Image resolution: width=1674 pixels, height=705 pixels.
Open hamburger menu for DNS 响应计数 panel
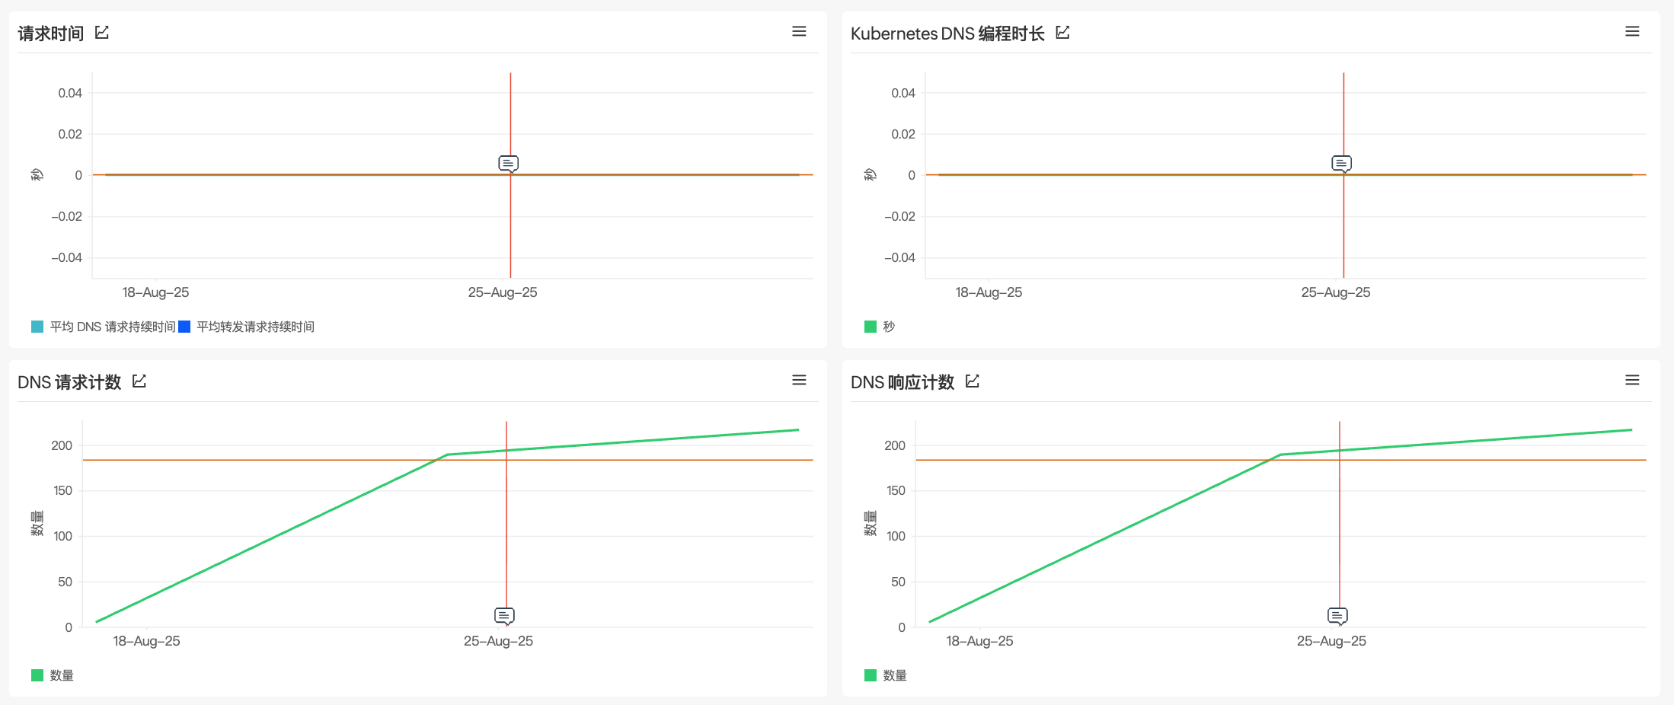click(x=1632, y=380)
